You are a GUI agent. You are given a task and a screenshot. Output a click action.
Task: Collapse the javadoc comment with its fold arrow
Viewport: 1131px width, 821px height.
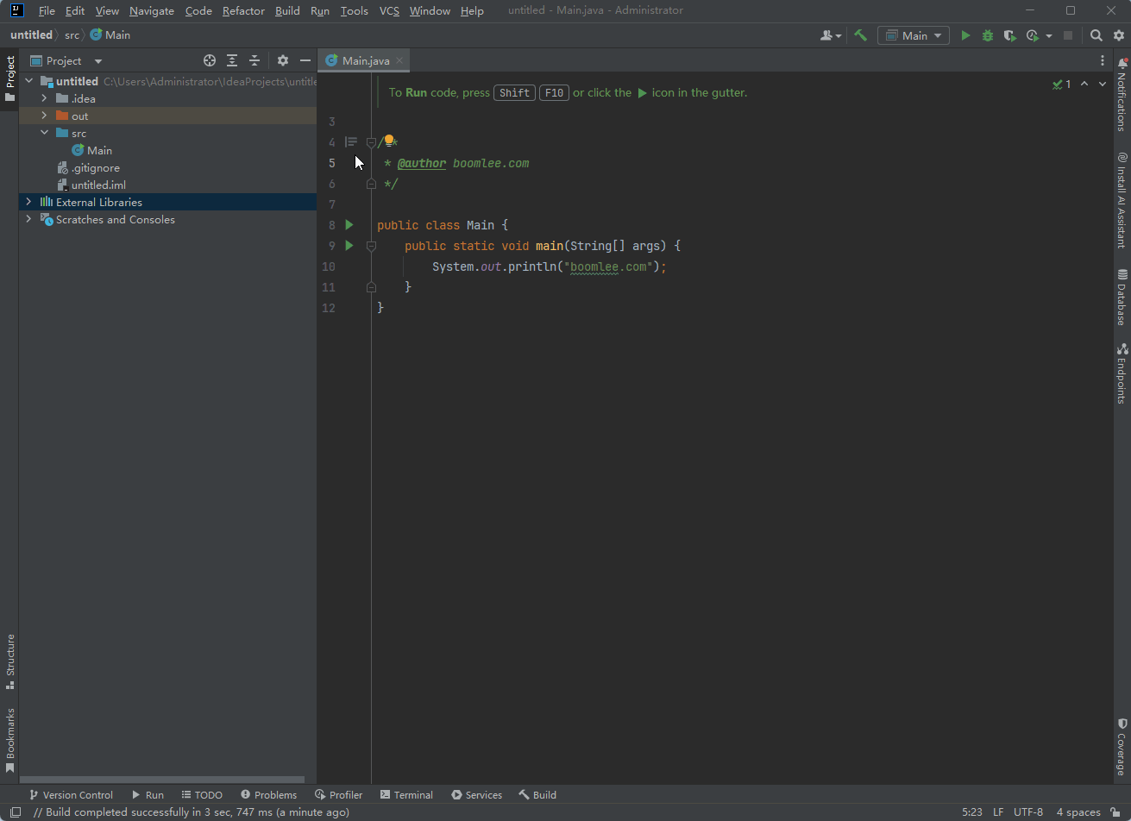371,142
